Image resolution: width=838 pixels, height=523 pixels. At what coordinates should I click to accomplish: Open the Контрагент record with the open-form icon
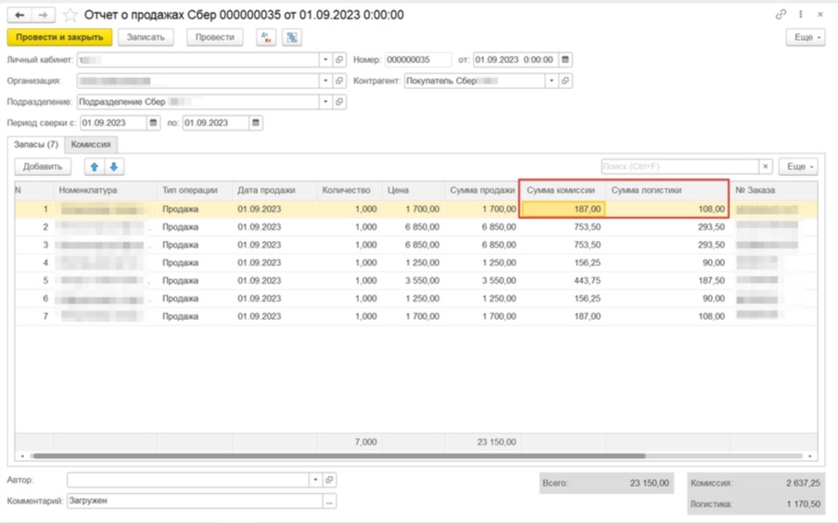[565, 81]
